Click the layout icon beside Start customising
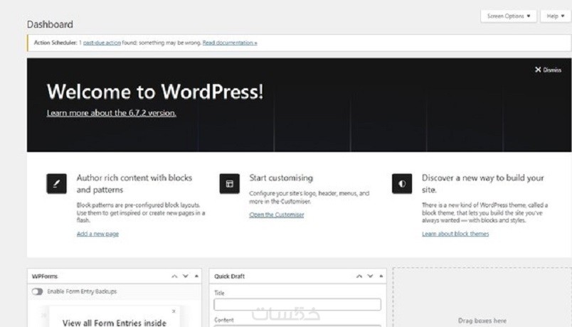The width and height of the screenshot is (572, 327). pyautogui.click(x=230, y=183)
